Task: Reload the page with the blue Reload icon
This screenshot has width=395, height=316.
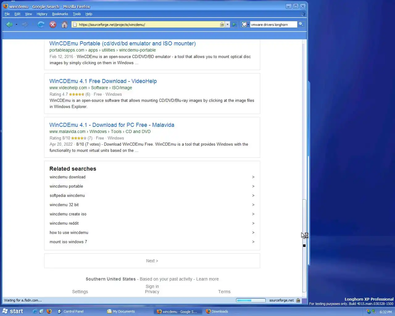Action: (x=41, y=25)
